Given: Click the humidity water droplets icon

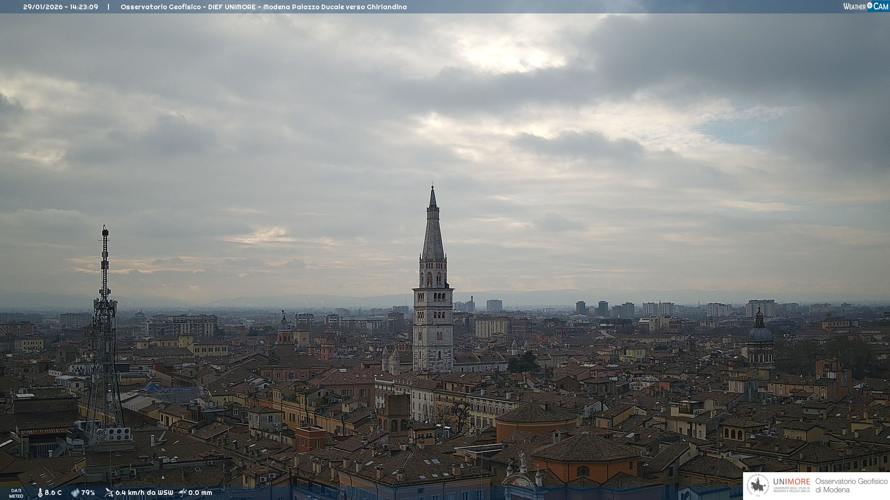Looking at the screenshot, I should [75, 493].
